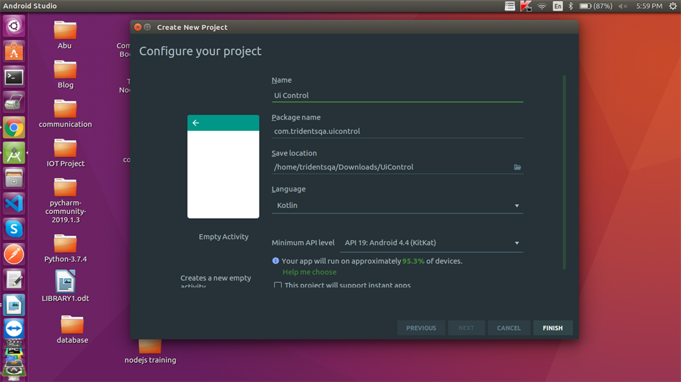681x382 pixels.
Task: Click the Empty Activity caption text
Action: (223, 237)
